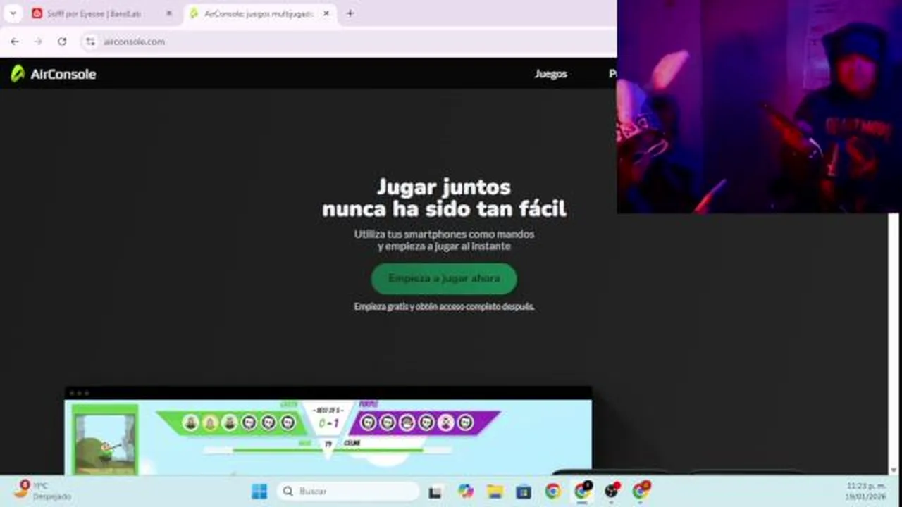Click 'Empieza gratis y obtén acceso completo' text
Image resolution: width=902 pixels, height=507 pixels.
pos(444,307)
